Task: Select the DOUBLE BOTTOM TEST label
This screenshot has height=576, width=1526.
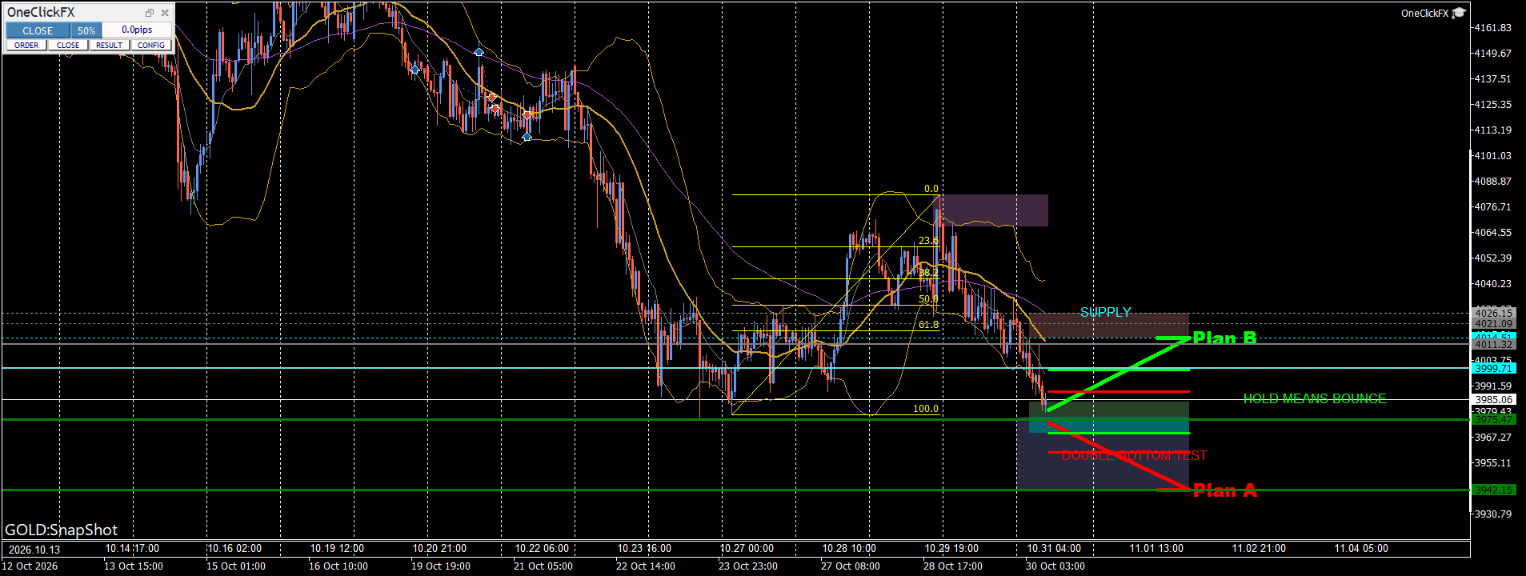Action: click(1134, 456)
